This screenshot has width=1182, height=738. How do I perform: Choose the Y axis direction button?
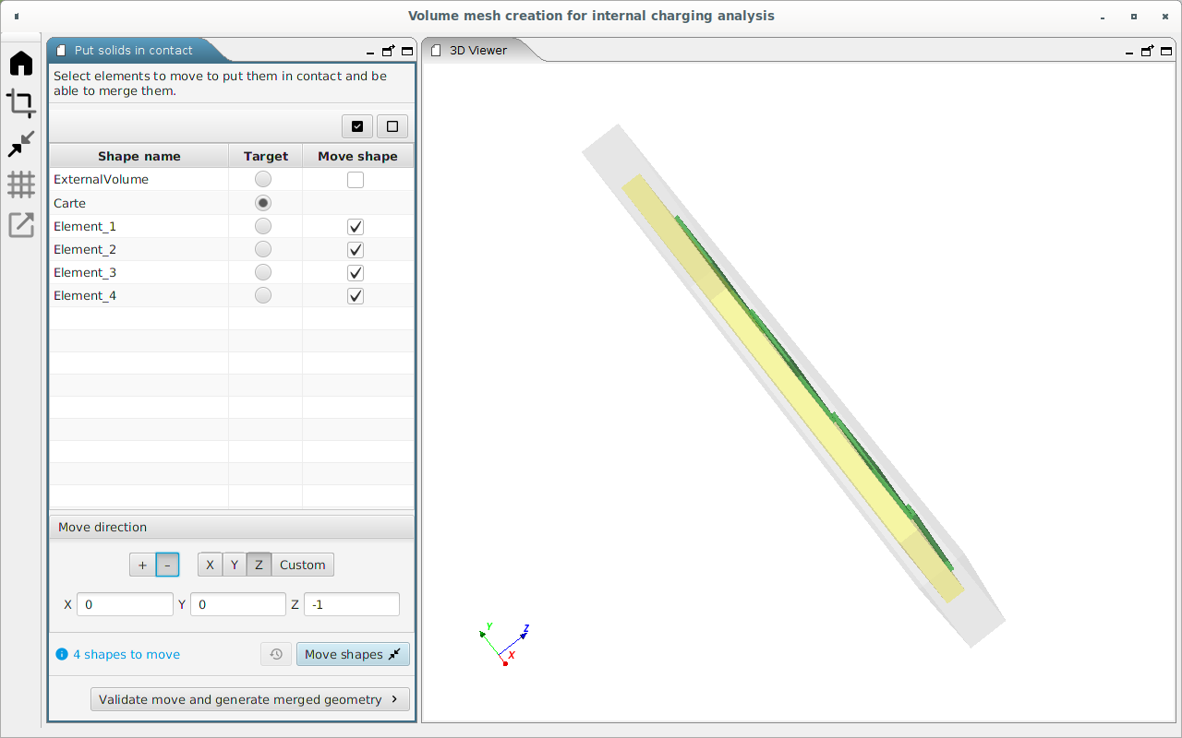pos(235,565)
